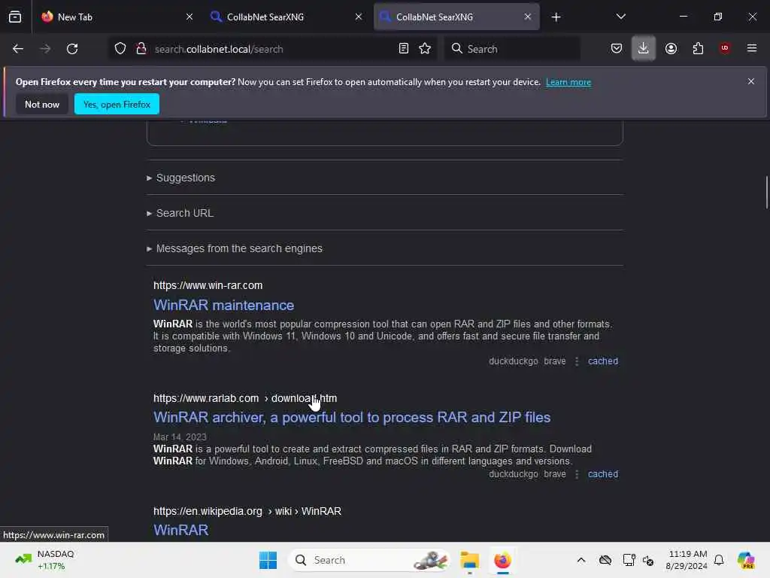The image size is (770, 578).
Task: Click the site connection lock icon
Action: [x=141, y=49]
